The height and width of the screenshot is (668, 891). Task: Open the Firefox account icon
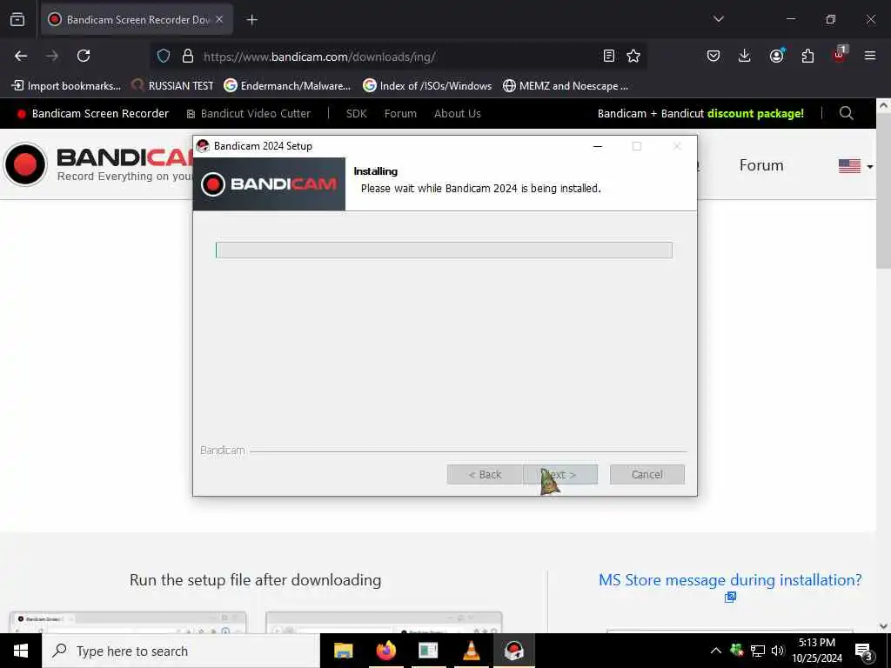point(776,56)
